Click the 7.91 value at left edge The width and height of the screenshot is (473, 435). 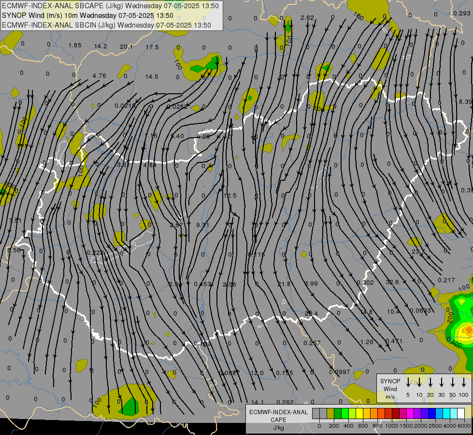click(15, 221)
